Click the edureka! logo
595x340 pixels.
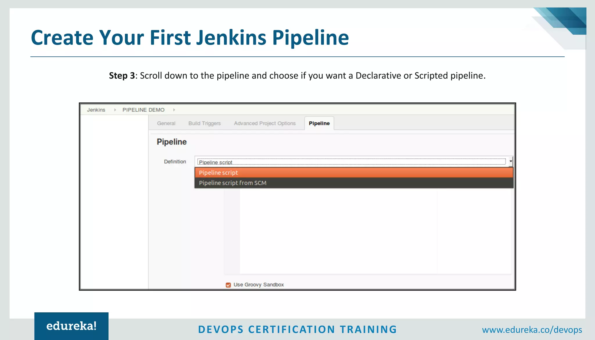(x=71, y=326)
